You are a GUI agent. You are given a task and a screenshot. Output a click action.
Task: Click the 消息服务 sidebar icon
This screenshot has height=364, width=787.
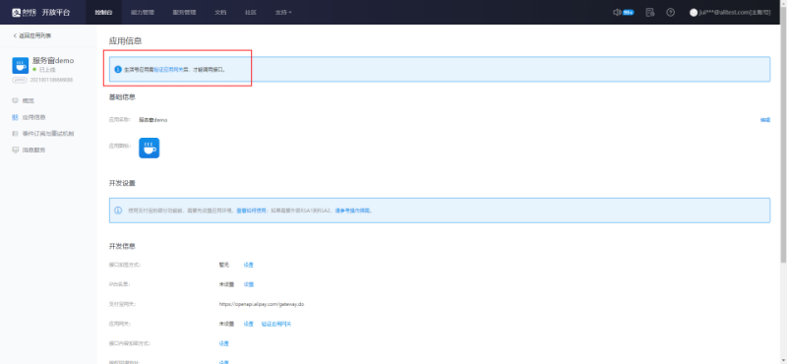[x=15, y=151]
